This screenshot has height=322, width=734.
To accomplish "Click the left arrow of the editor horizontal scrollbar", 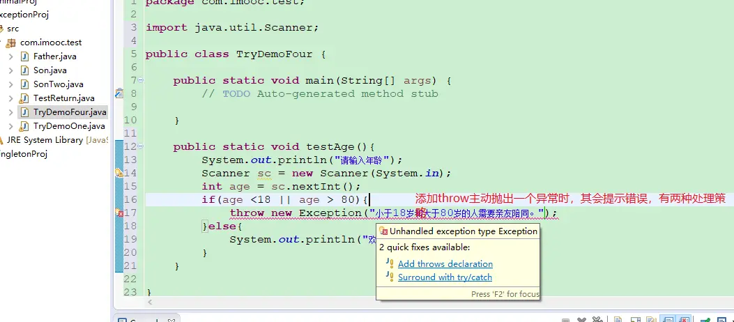I will 150,302.
